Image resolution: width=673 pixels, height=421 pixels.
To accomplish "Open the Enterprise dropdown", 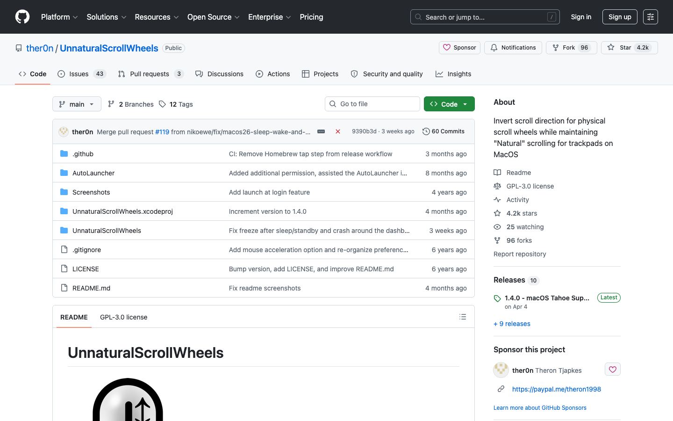I will click(270, 17).
